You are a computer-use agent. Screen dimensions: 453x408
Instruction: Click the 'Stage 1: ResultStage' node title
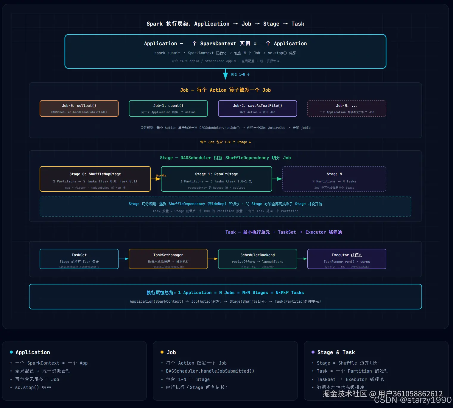(217, 174)
